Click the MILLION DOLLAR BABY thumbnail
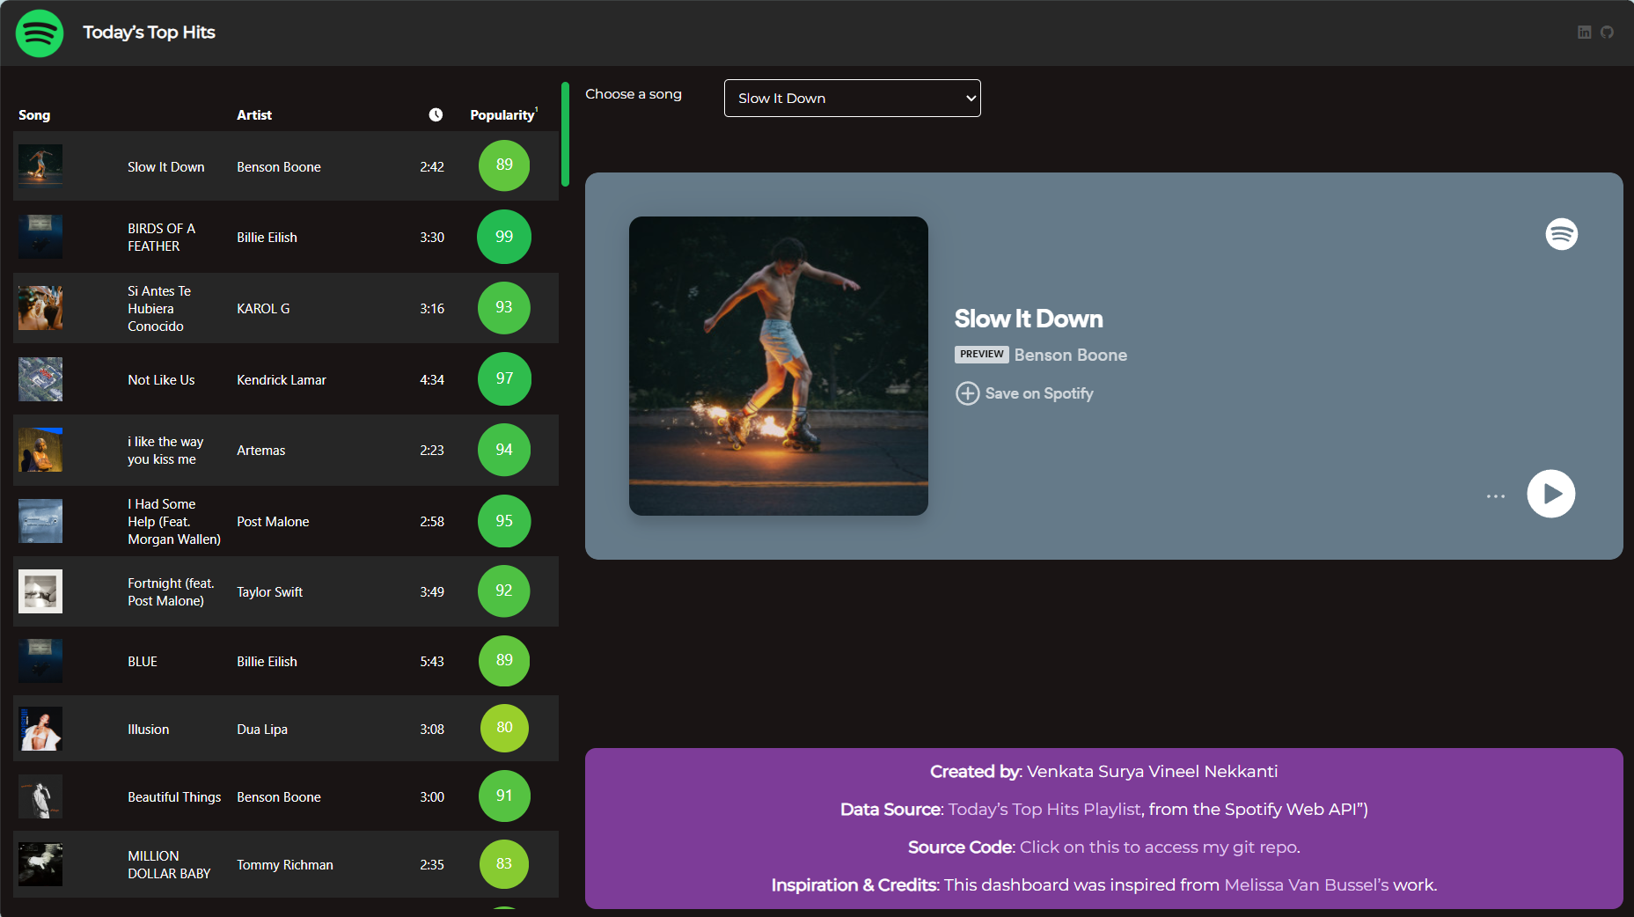The width and height of the screenshot is (1634, 917). (40, 864)
